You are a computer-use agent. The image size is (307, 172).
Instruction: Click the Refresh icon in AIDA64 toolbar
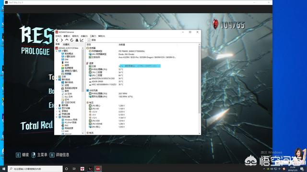click(71, 40)
